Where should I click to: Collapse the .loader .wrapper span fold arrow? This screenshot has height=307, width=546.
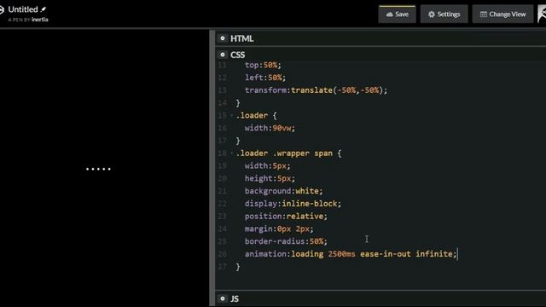click(231, 153)
